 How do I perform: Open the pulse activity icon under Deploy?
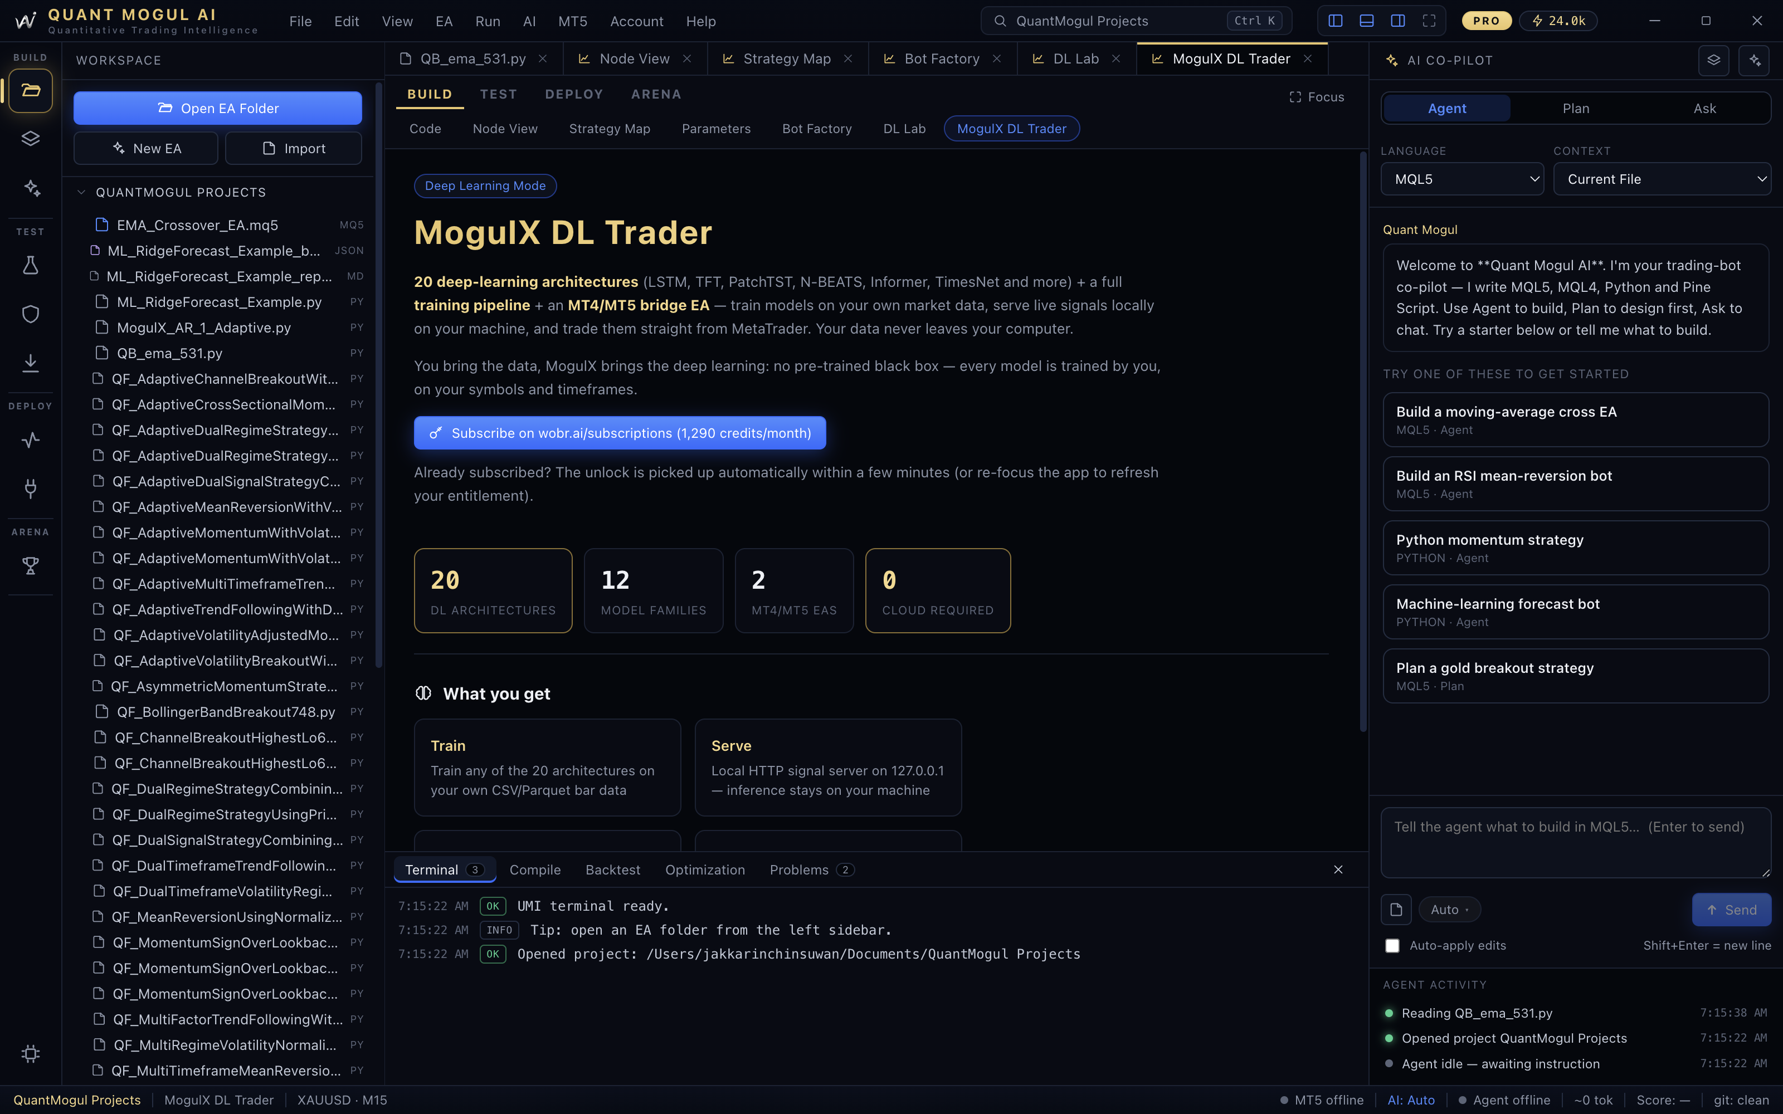(x=30, y=440)
